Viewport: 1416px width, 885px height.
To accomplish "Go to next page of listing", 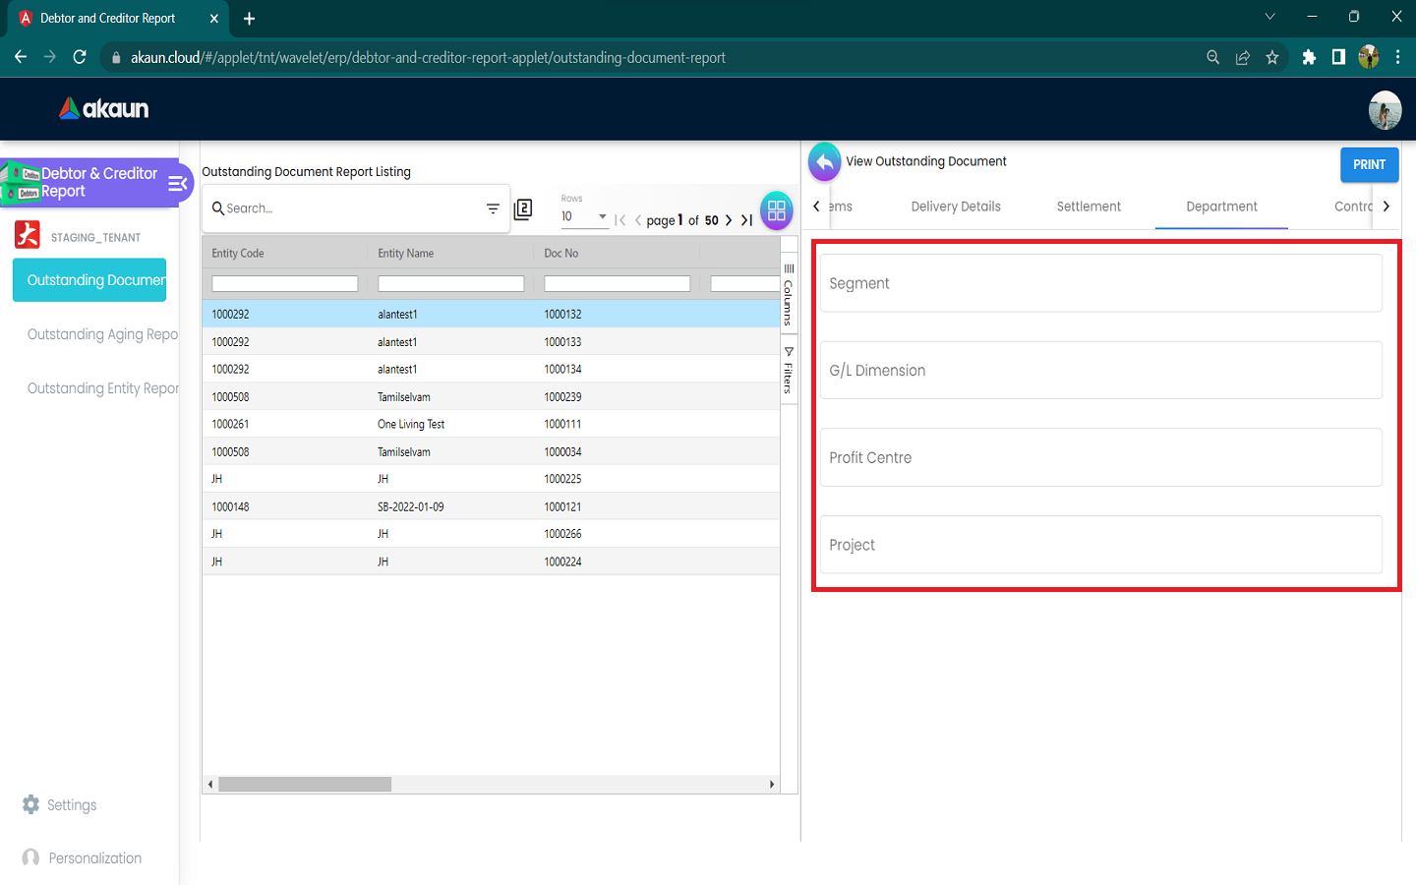I will coord(729,220).
